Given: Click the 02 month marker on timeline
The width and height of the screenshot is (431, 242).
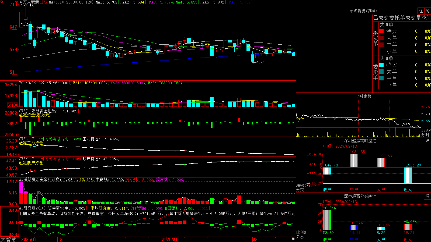Looking at the screenshot, I should point(255,239).
